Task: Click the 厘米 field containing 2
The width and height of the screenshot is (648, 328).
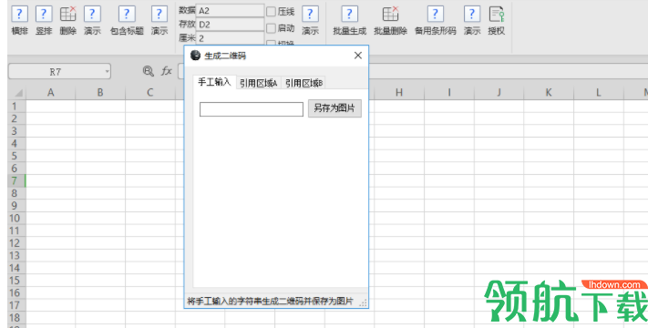Action: 230,38
